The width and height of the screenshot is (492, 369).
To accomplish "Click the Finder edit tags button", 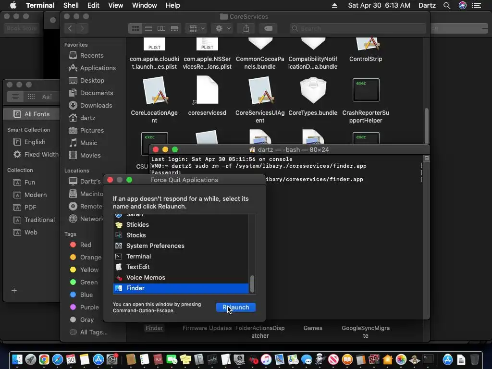I will [268, 28].
